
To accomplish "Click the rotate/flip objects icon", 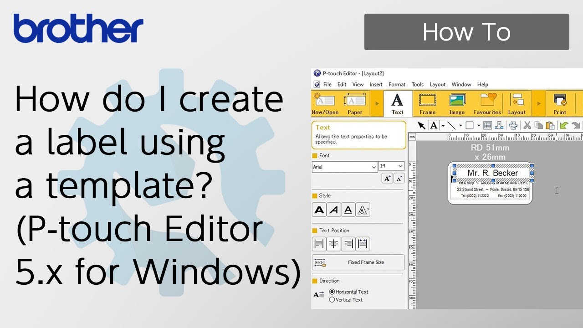I will click(513, 125).
